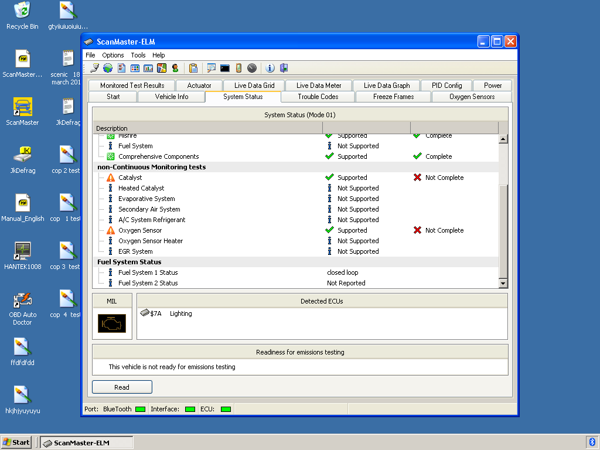Viewport: 600px width, 450px height.
Task: Click the globe toolbar icon
Action: pyautogui.click(x=108, y=68)
